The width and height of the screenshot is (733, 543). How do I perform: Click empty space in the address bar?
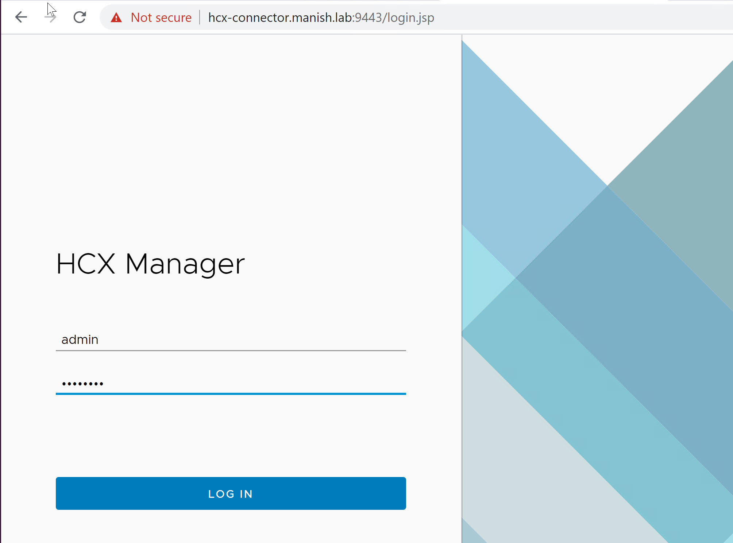[584, 18]
